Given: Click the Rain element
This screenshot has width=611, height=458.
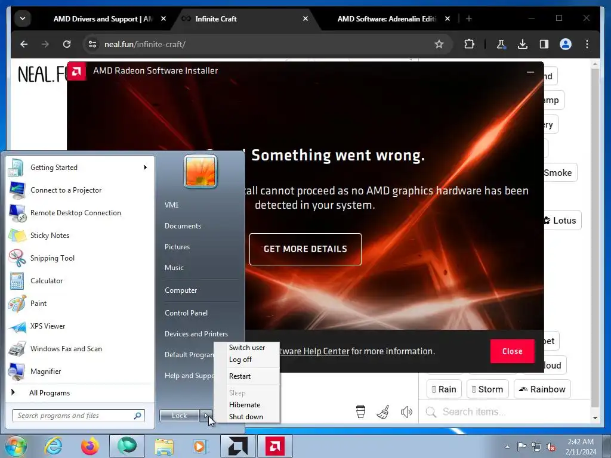Looking at the screenshot, I should tap(444, 389).
